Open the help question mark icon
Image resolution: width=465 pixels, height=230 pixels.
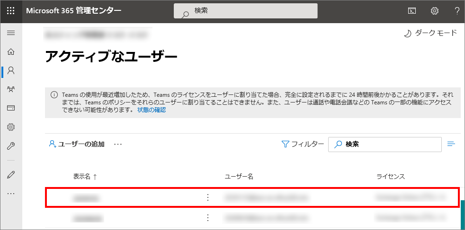pos(457,11)
